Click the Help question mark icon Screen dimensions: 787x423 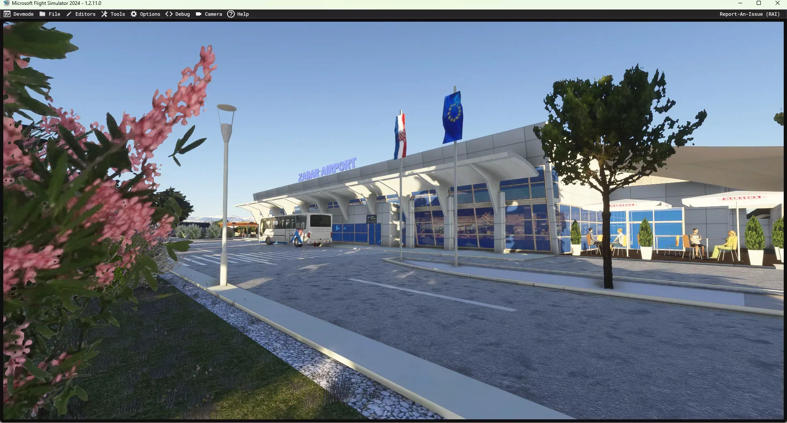point(231,14)
